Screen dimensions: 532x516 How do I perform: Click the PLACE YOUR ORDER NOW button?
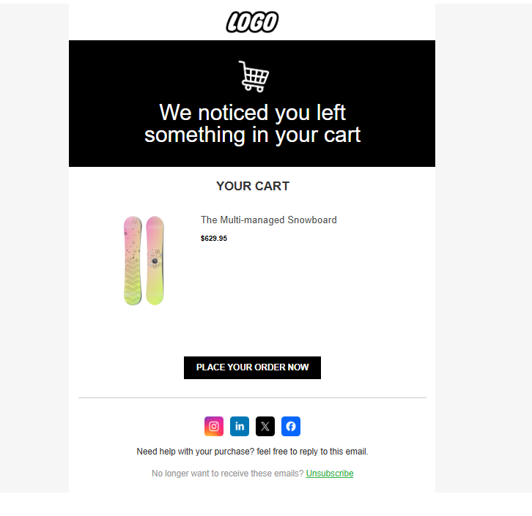(x=252, y=367)
